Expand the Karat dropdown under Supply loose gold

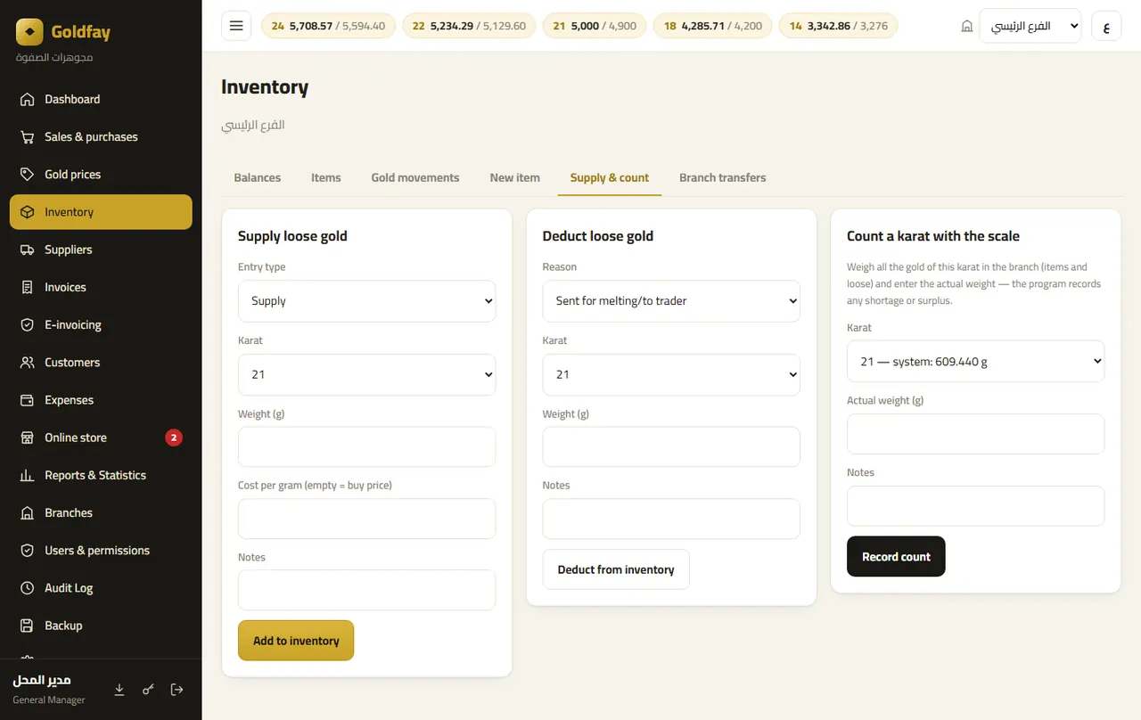point(366,375)
